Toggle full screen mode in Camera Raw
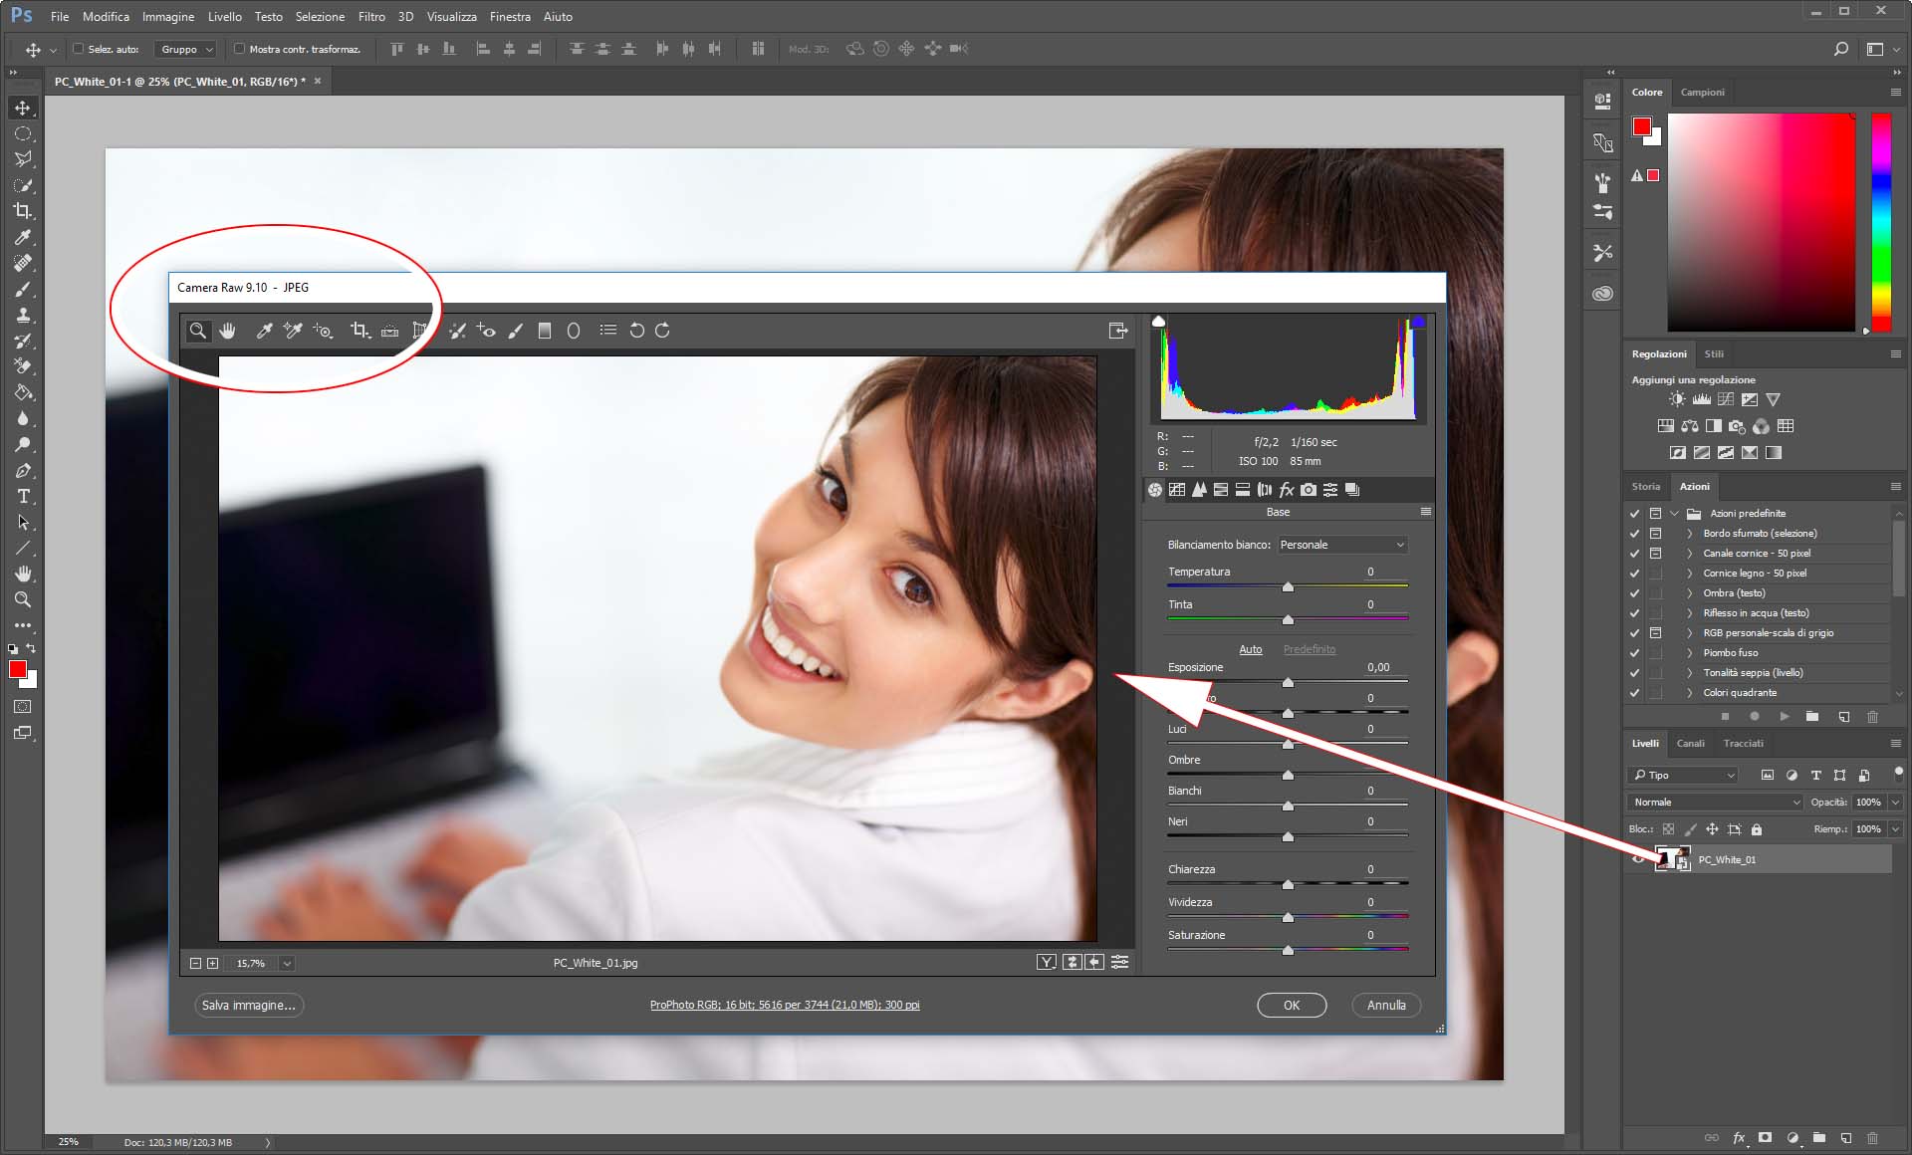Viewport: 1912px width, 1155px height. point(1117,331)
